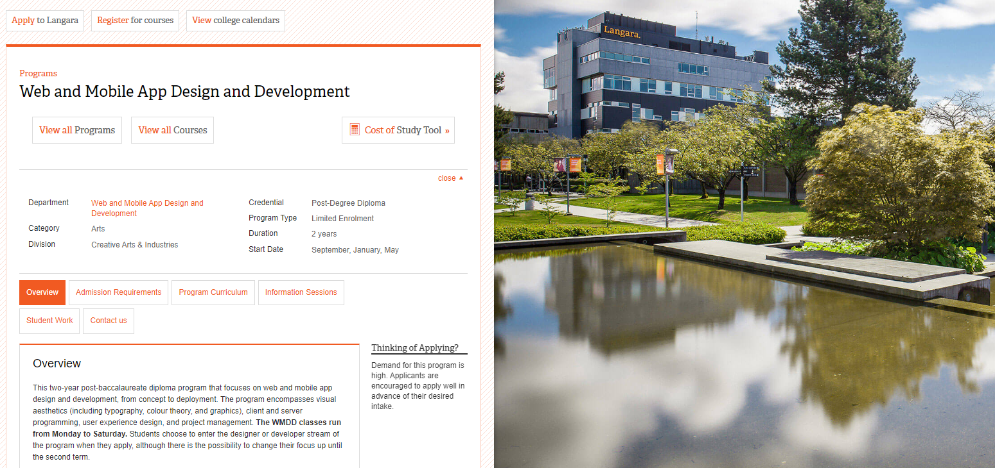The height and width of the screenshot is (468, 995).
Task: Open the Contact us tab
Action: click(109, 321)
